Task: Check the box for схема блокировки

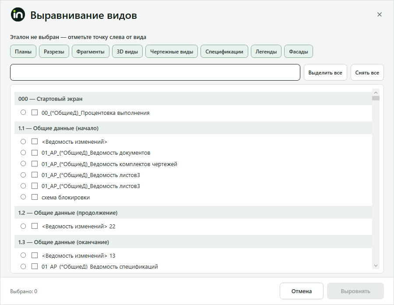Action: point(35,197)
